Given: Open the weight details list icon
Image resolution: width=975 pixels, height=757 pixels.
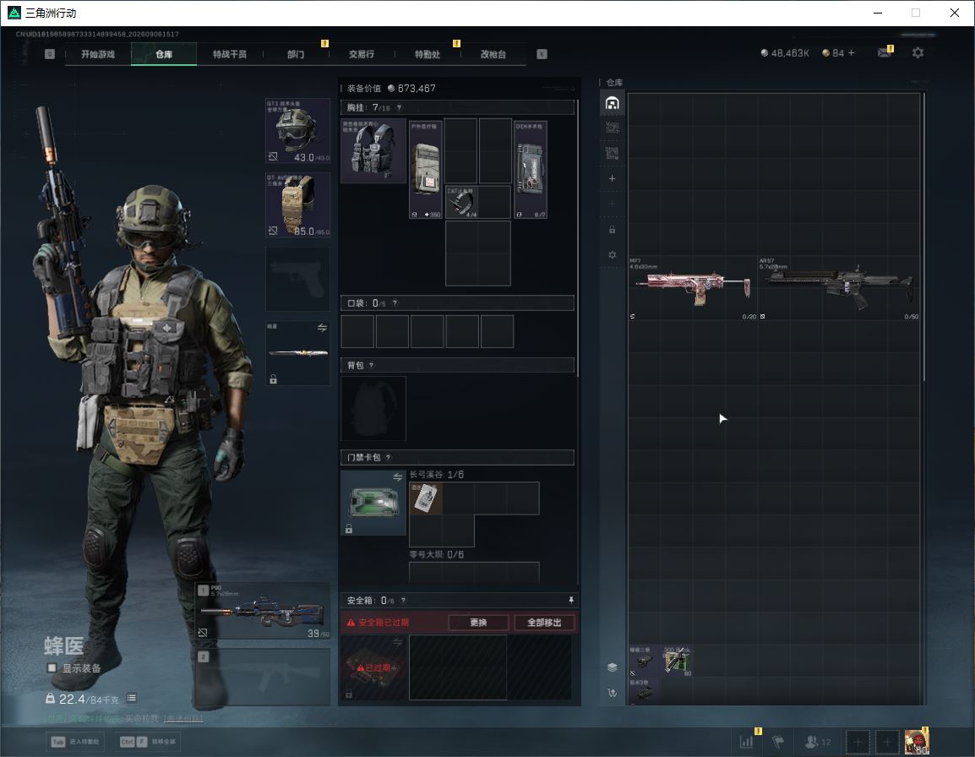Looking at the screenshot, I should (x=131, y=698).
